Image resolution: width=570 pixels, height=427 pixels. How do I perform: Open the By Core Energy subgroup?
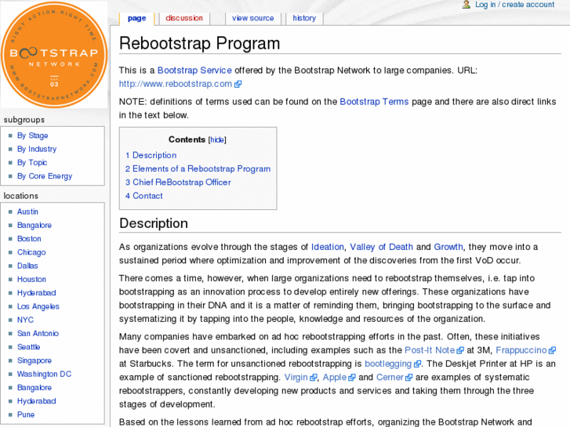tap(45, 176)
